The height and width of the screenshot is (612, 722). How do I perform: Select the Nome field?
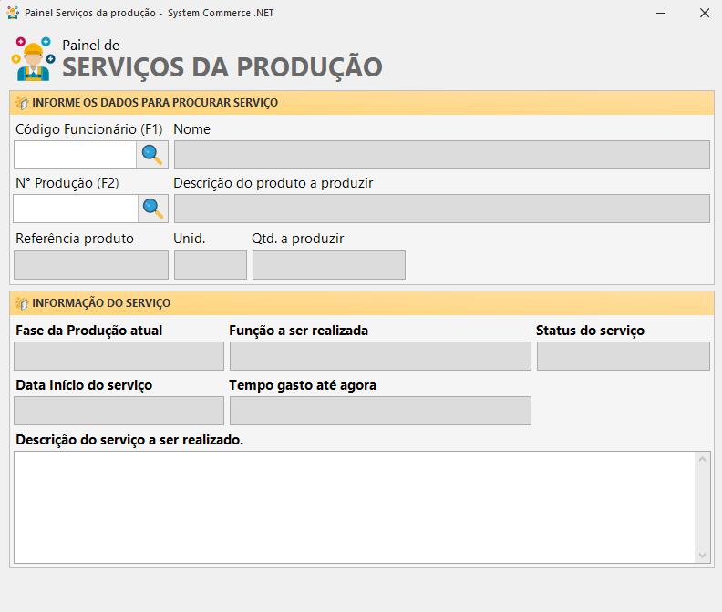pos(441,155)
